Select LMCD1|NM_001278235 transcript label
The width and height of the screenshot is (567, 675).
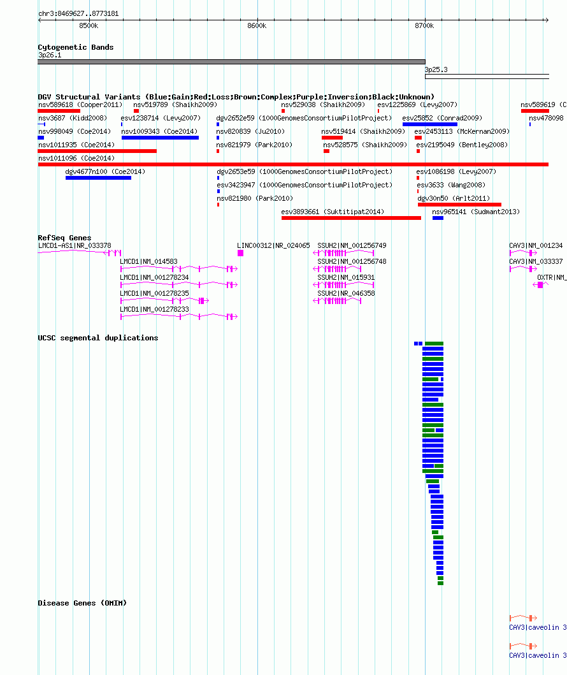click(154, 293)
